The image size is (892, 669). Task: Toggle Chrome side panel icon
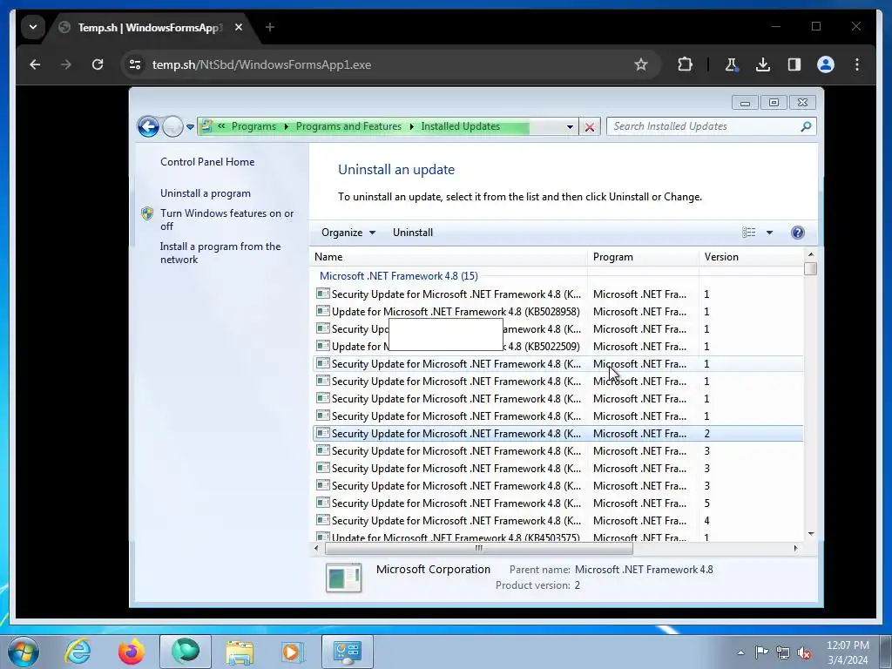794,64
